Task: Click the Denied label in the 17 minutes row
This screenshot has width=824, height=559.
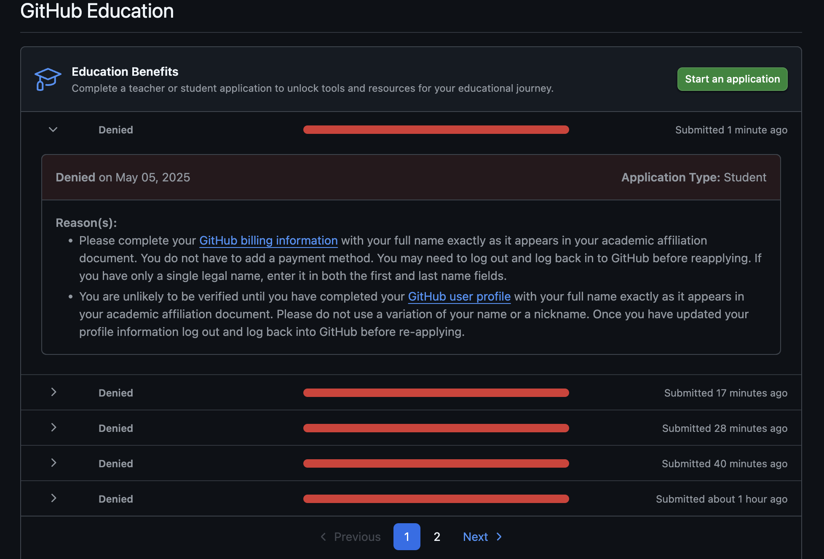Action: [116, 393]
